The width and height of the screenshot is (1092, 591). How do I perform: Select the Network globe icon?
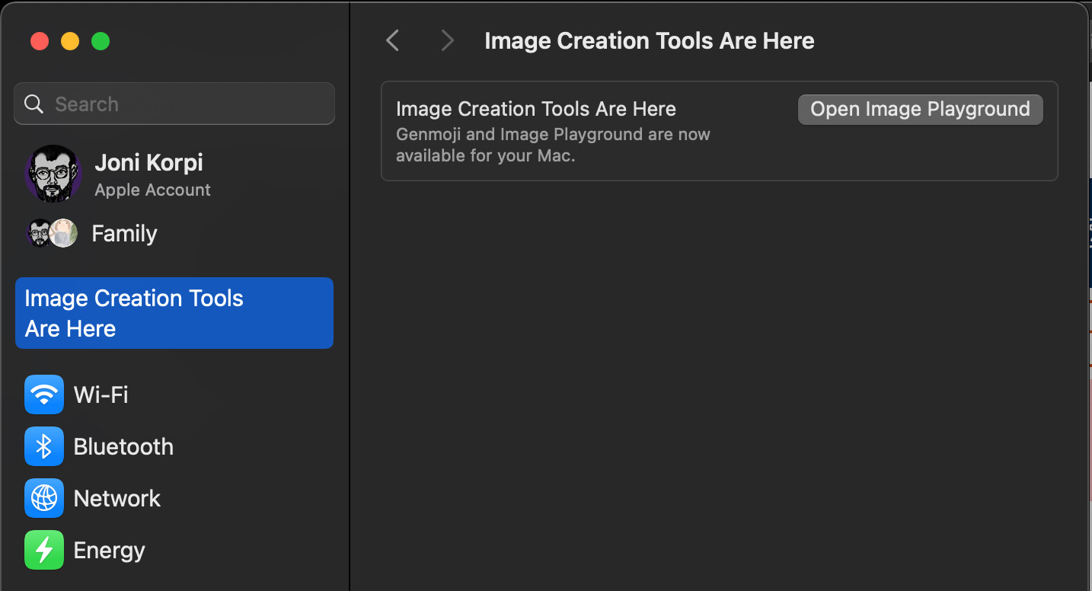pyautogui.click(x=44, y=498)
